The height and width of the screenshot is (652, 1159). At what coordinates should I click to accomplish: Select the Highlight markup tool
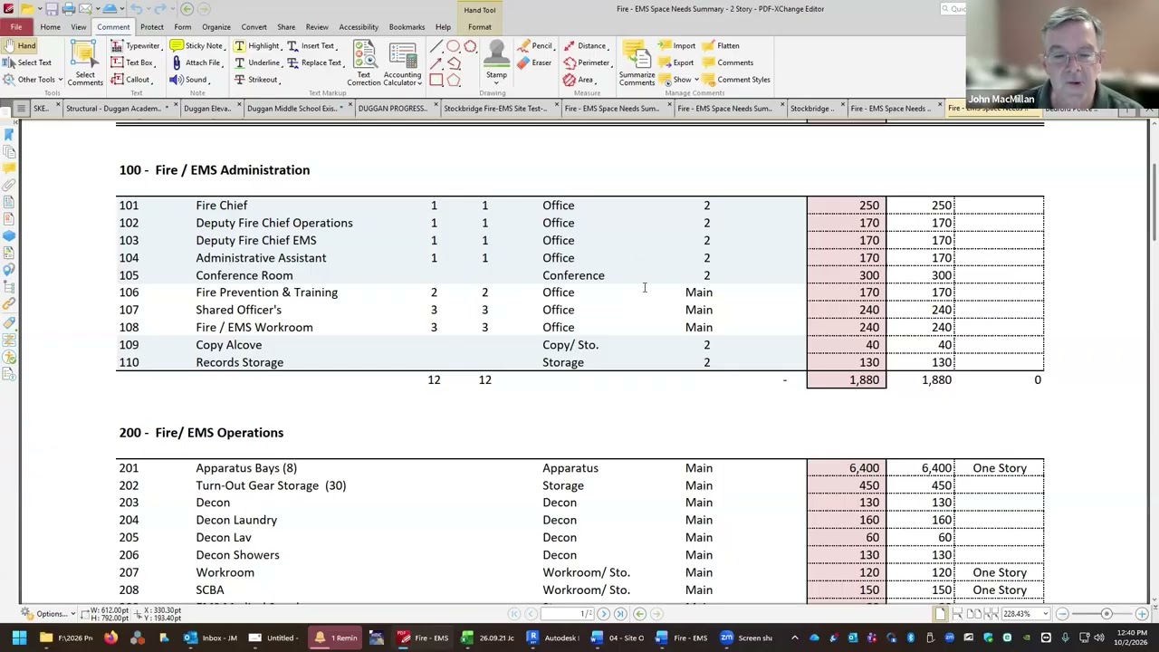pos(256,45)
